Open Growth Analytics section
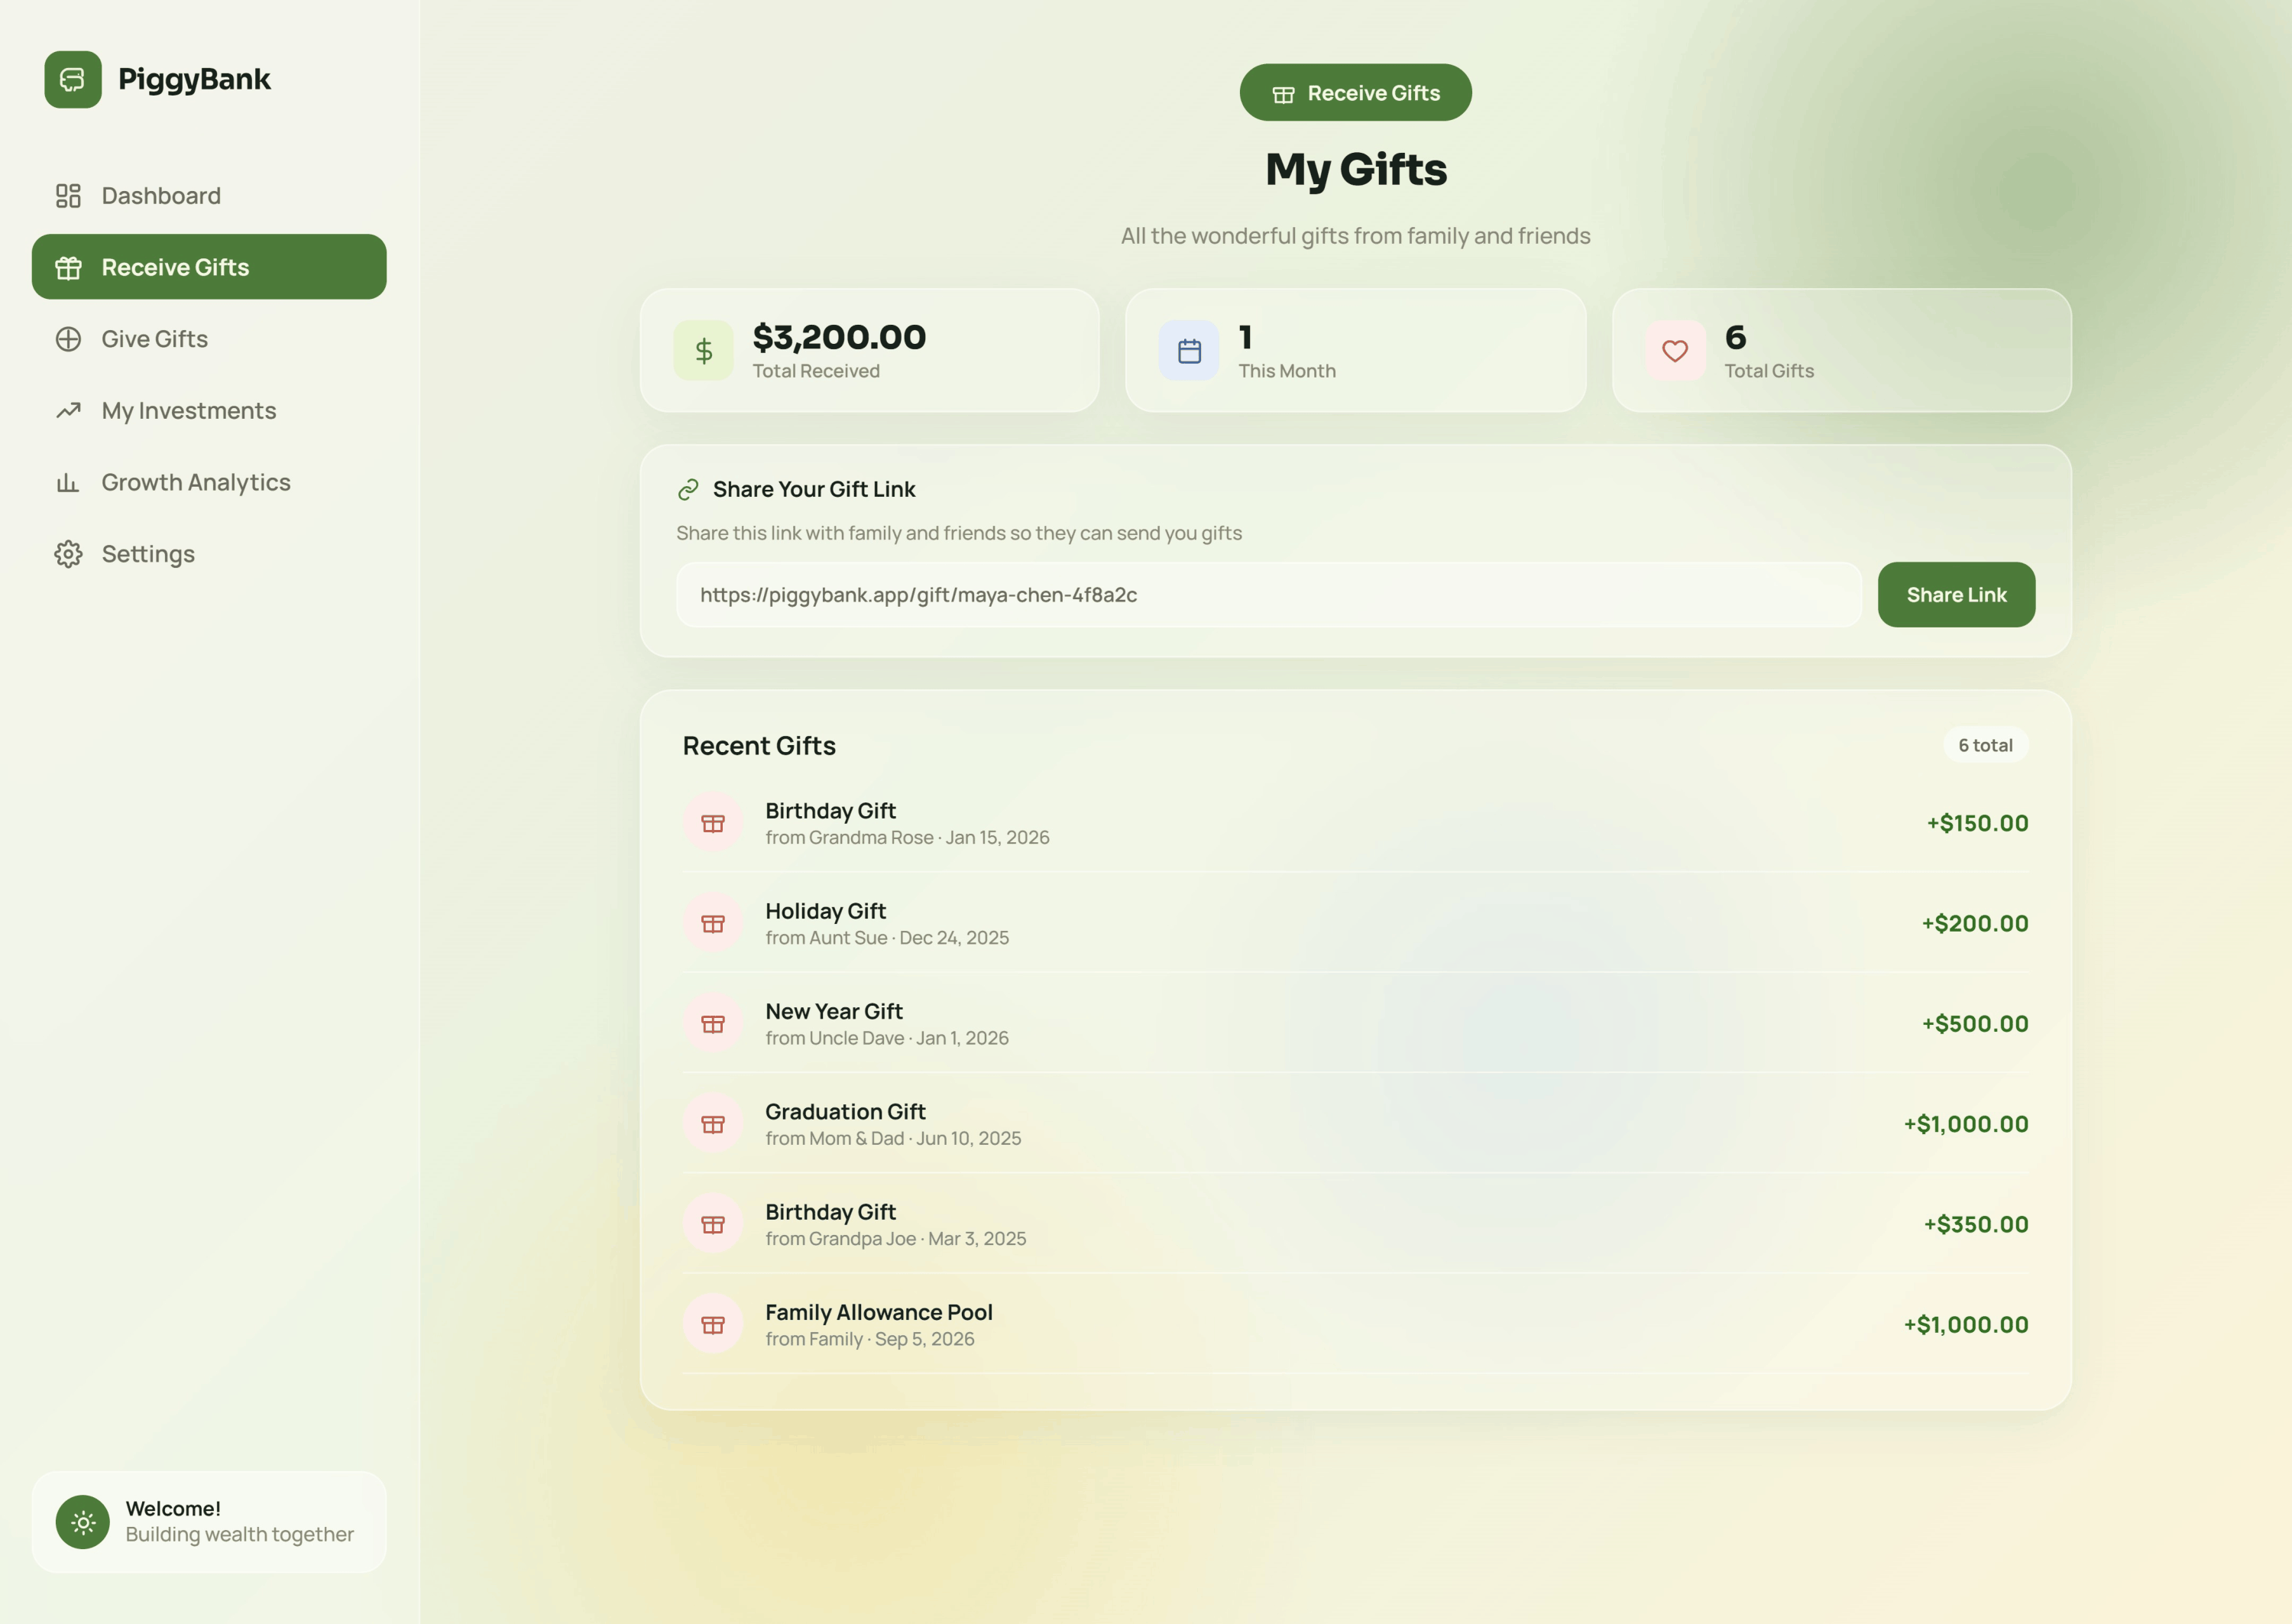The width and height of the screenshot is (2292, 1624). click(x=209, y=483)
